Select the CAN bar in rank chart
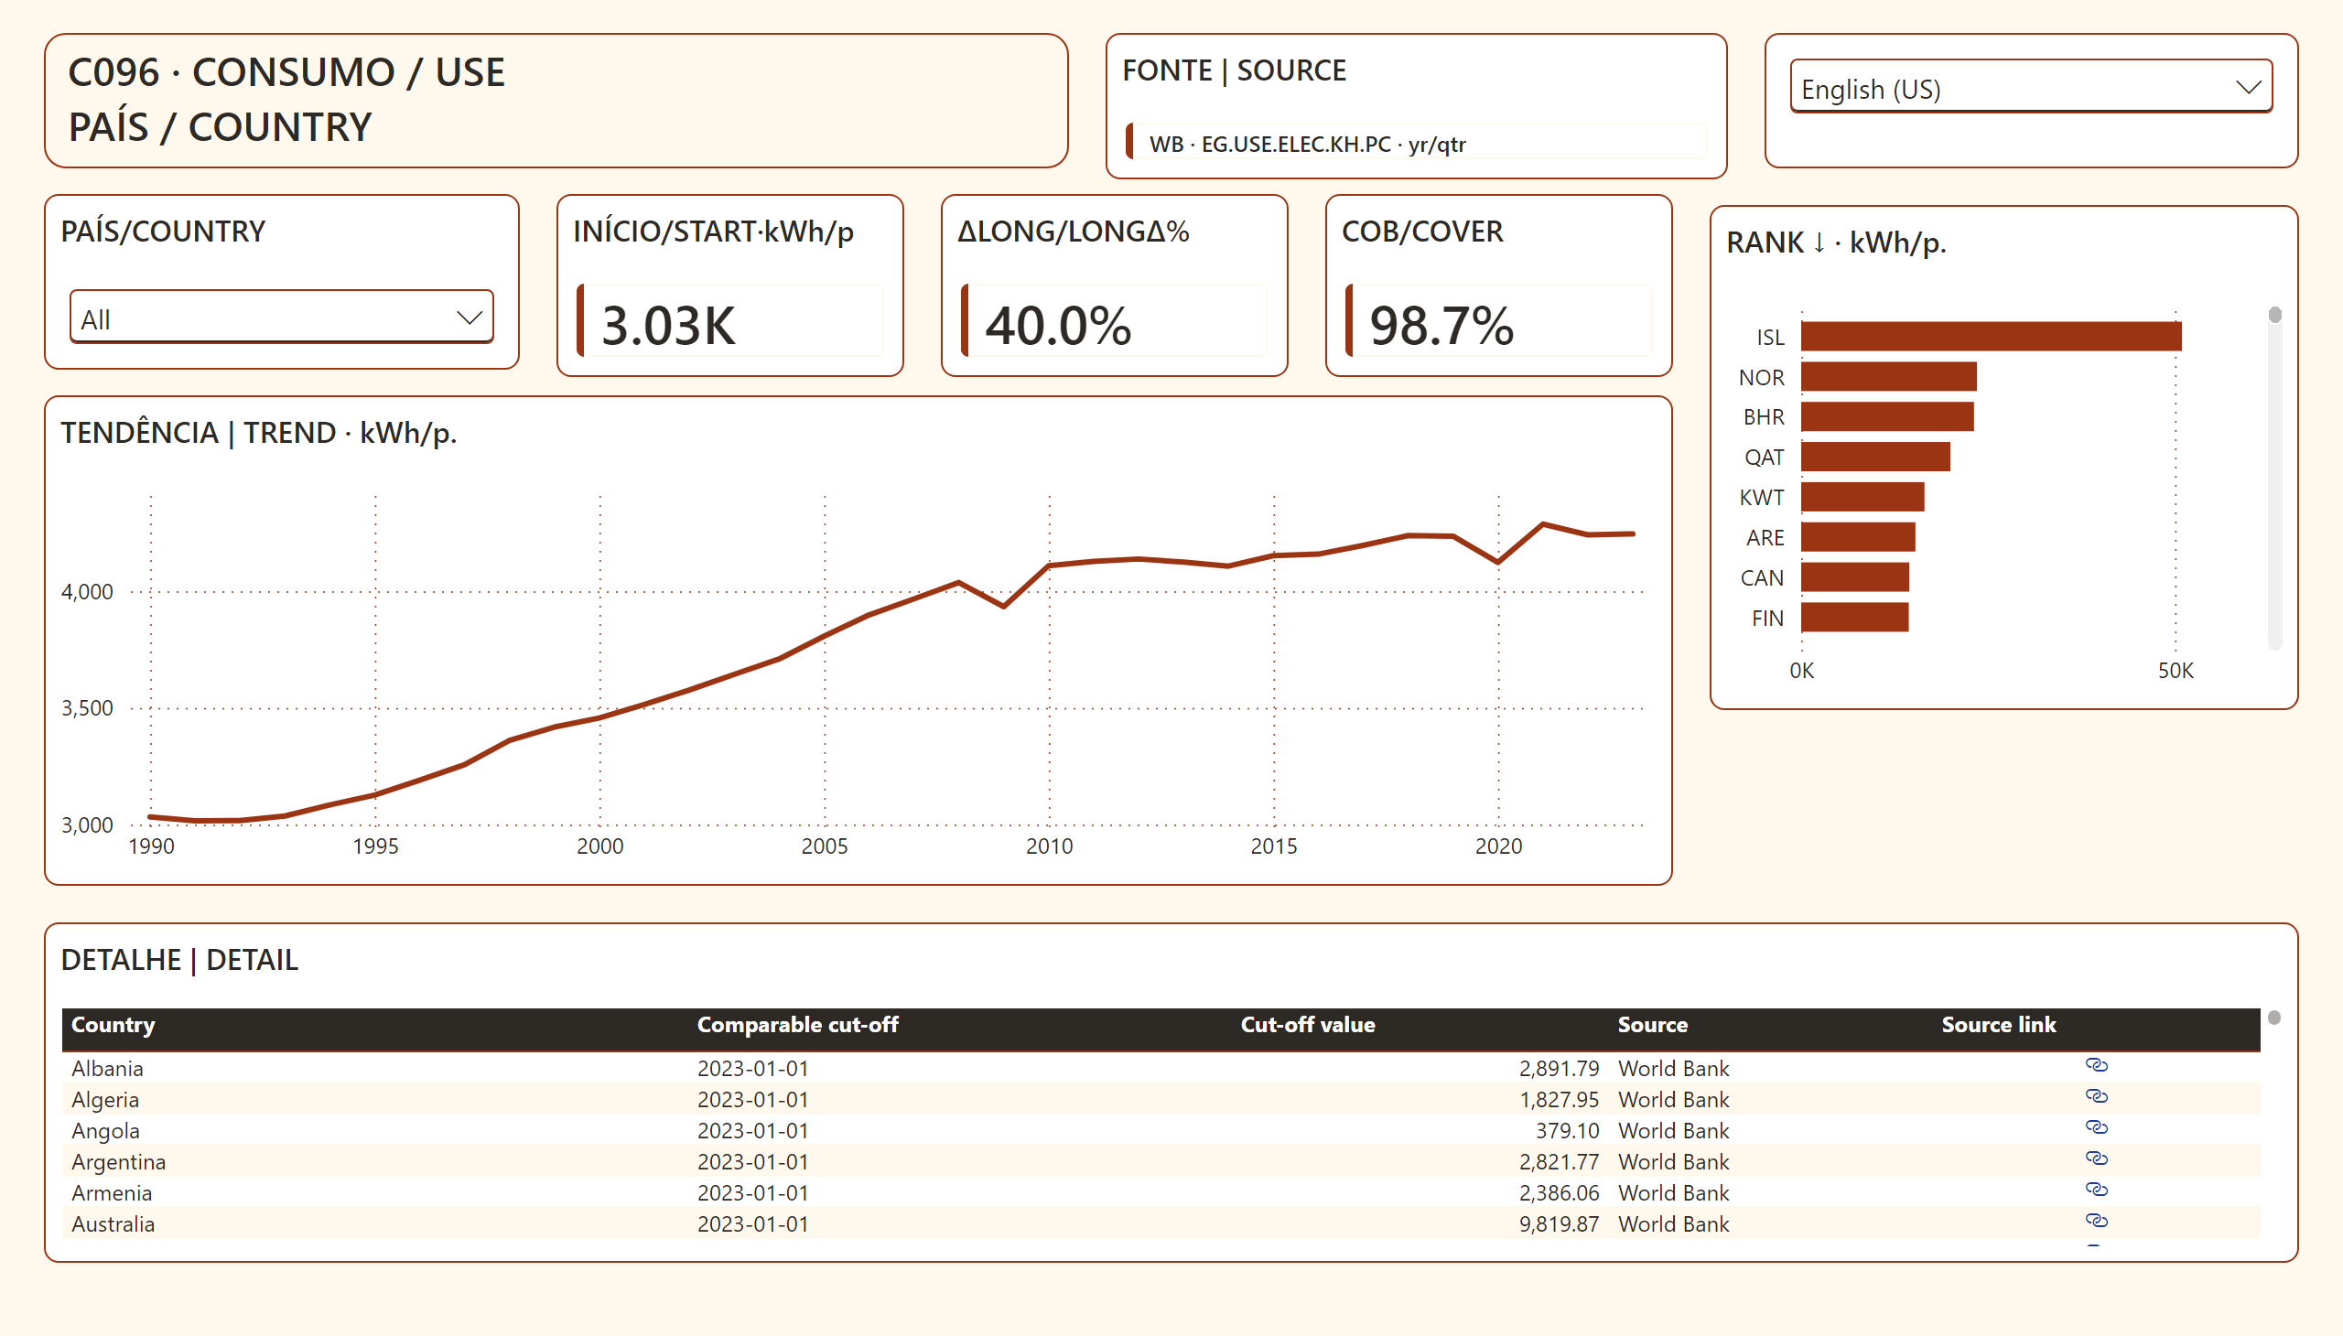This screenshot has width=2343, height=1336. coord(1855,577)
